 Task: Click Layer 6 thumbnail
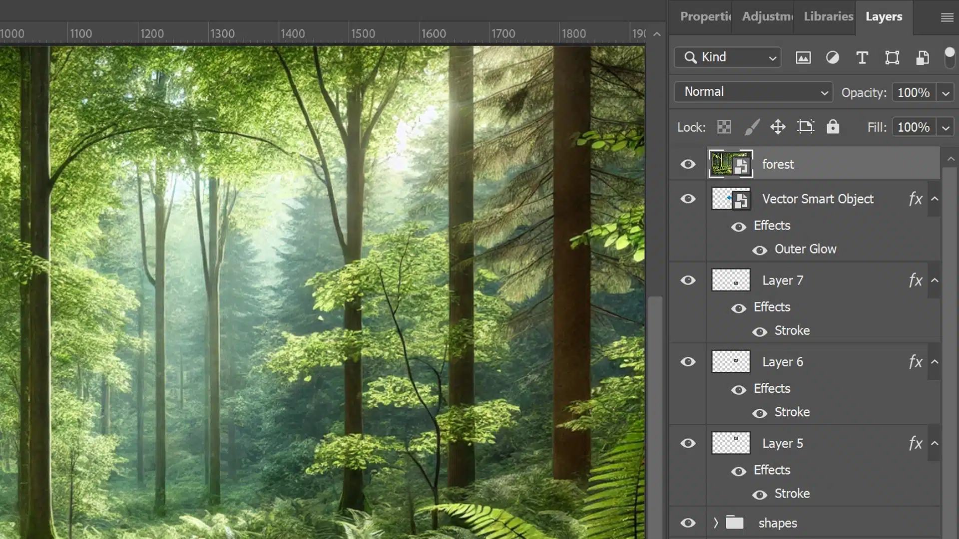[730, 361]
